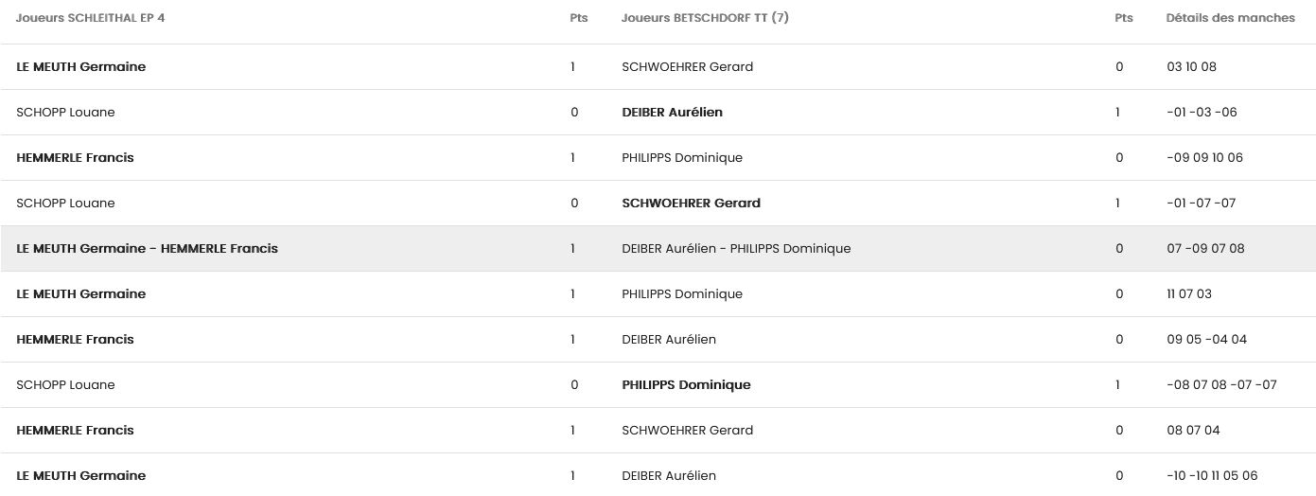Click the bolded winner name "SCHWOEHRER Gerard"
This screenshot has height=496, width=1316.
pyautogui.click(x=691, y=204)
